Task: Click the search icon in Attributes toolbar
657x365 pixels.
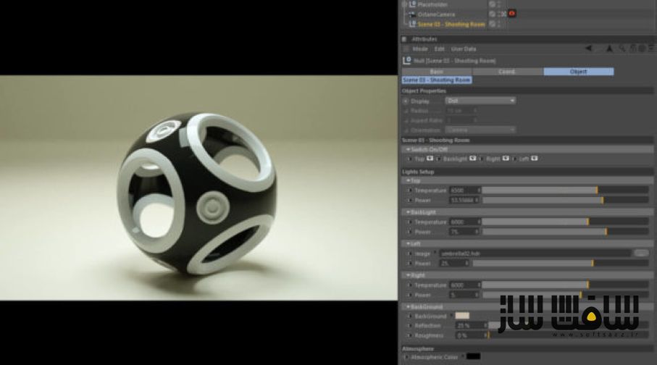Action: tap(622, 49)
